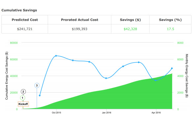Click the Savings (%) column header
The height and width of the screenshot is (123, 193).
(170, 20)
